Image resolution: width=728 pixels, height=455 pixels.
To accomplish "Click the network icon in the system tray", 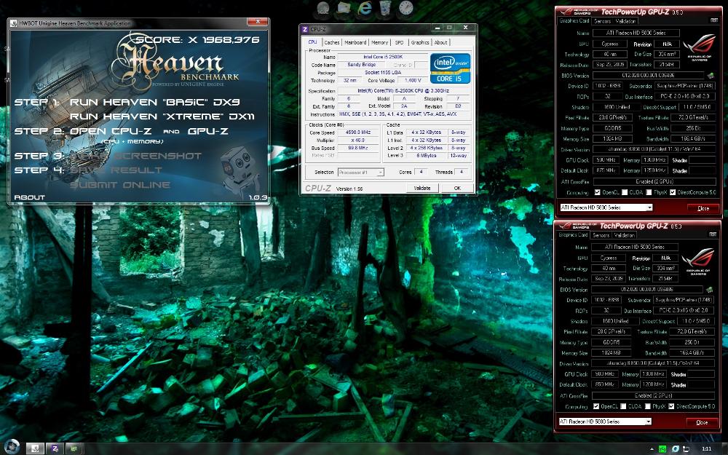I will pos(685,448).
